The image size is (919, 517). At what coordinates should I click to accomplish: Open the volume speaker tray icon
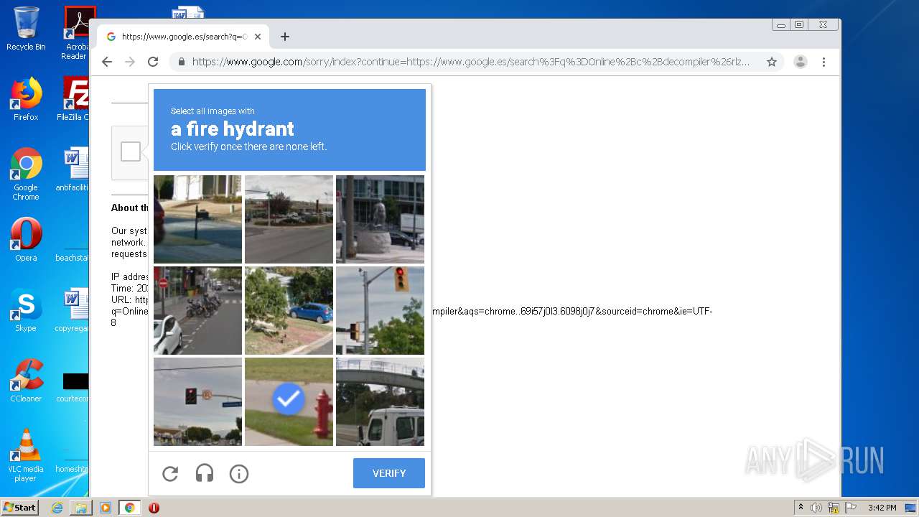tap(816, 508)
